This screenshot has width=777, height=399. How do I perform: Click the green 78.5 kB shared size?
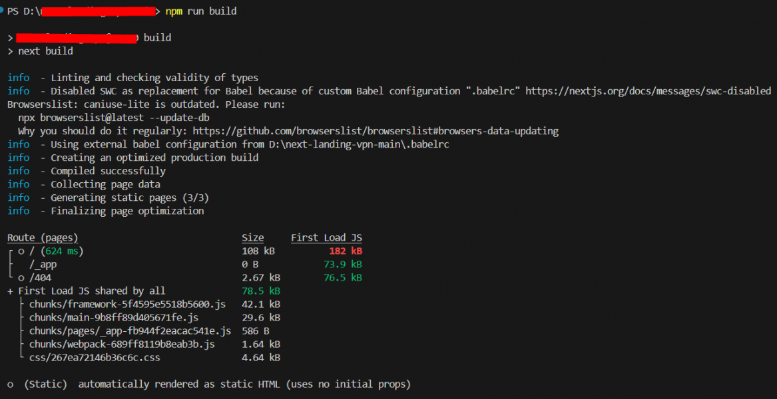[x=261, y=291]
